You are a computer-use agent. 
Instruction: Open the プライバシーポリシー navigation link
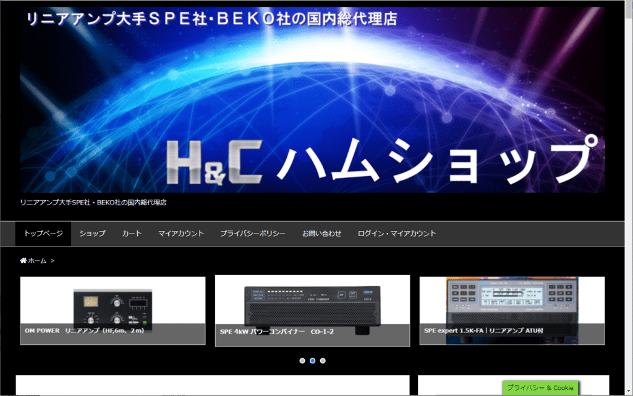(253, 234)
